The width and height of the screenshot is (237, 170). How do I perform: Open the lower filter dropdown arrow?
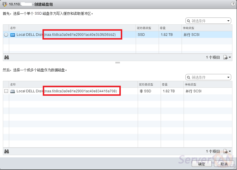coord(228,77)
